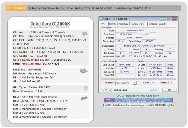The image size is (188, 128).
Task: Click the Cores value 4
Action: pos(153,83)
